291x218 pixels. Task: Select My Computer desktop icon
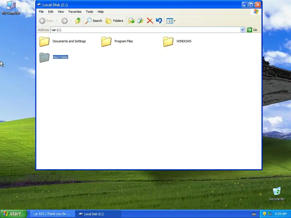[11, 8]
